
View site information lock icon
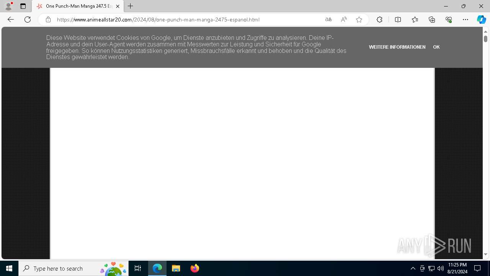(x=48, y=20)
